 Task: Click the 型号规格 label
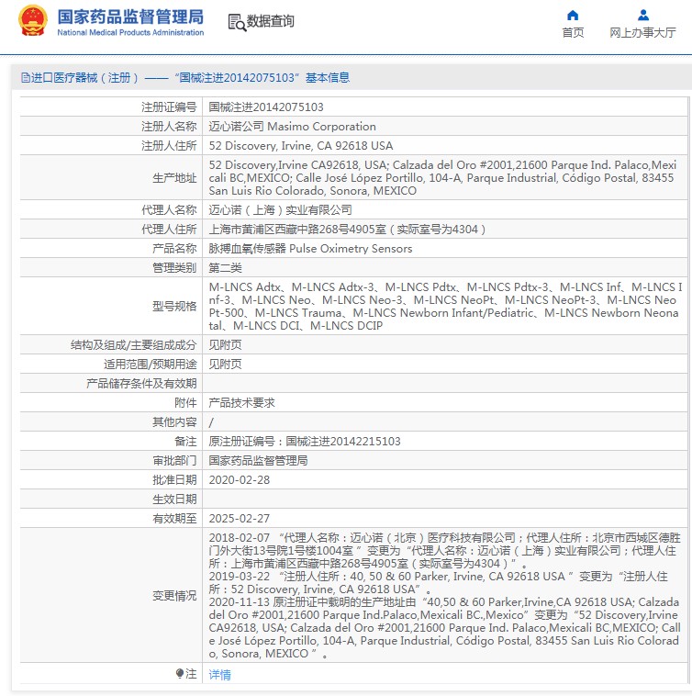tap(174, 307)
